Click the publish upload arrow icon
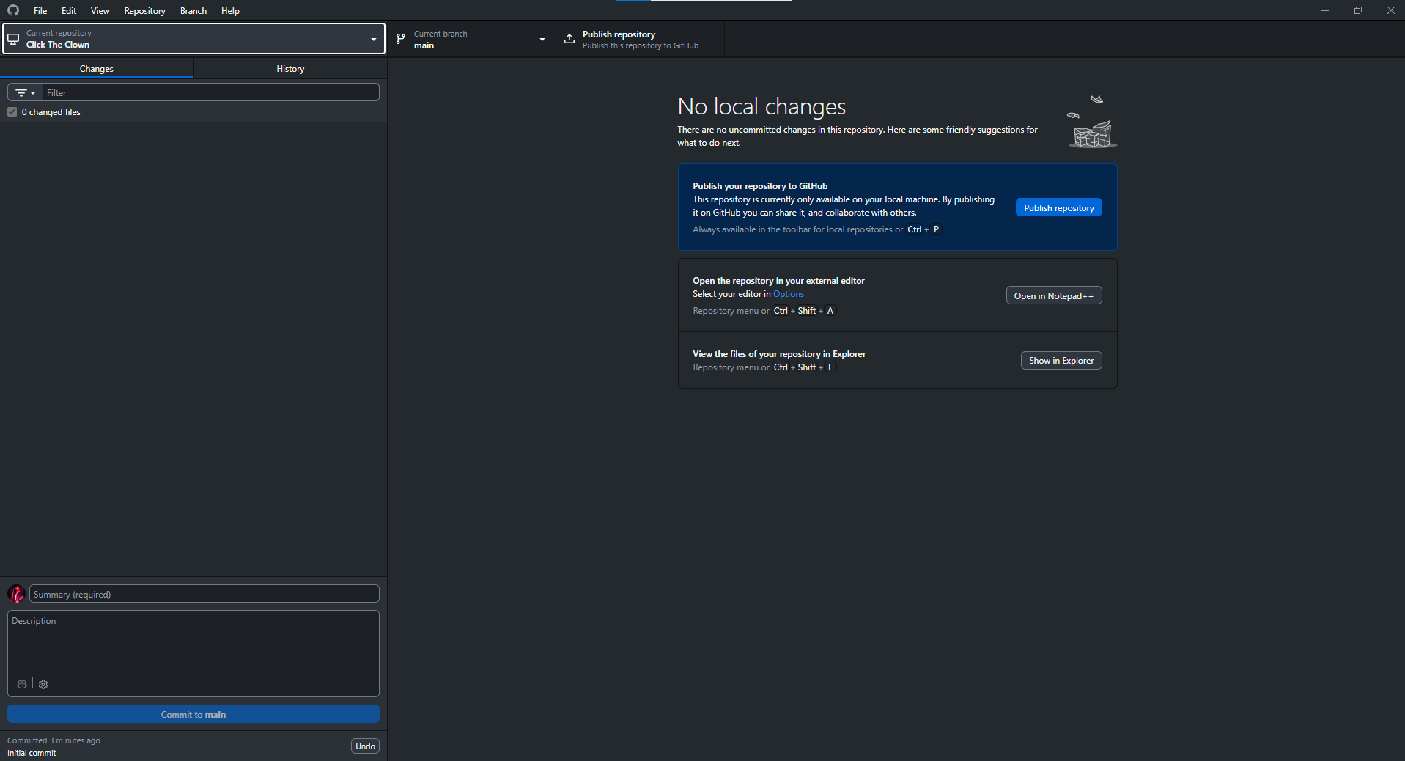 [569, 39]
